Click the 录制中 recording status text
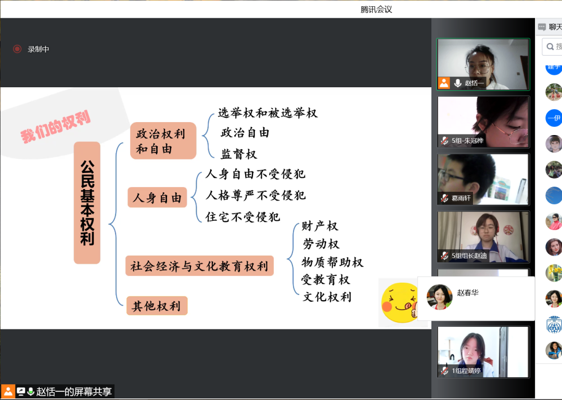 click(x=39, y=49)
